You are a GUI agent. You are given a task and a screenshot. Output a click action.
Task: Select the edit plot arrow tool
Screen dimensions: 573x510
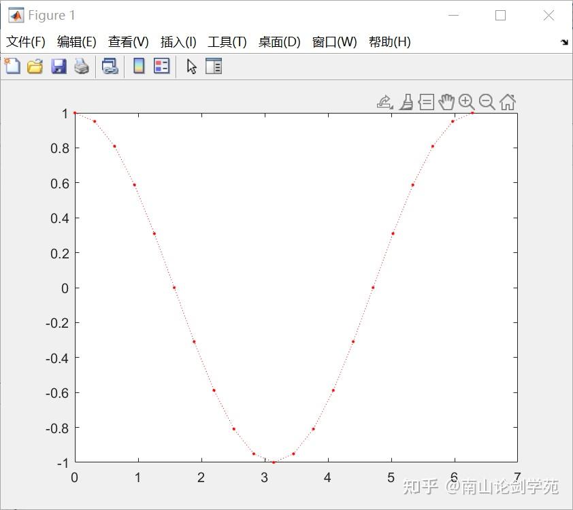tap(191, 66)
